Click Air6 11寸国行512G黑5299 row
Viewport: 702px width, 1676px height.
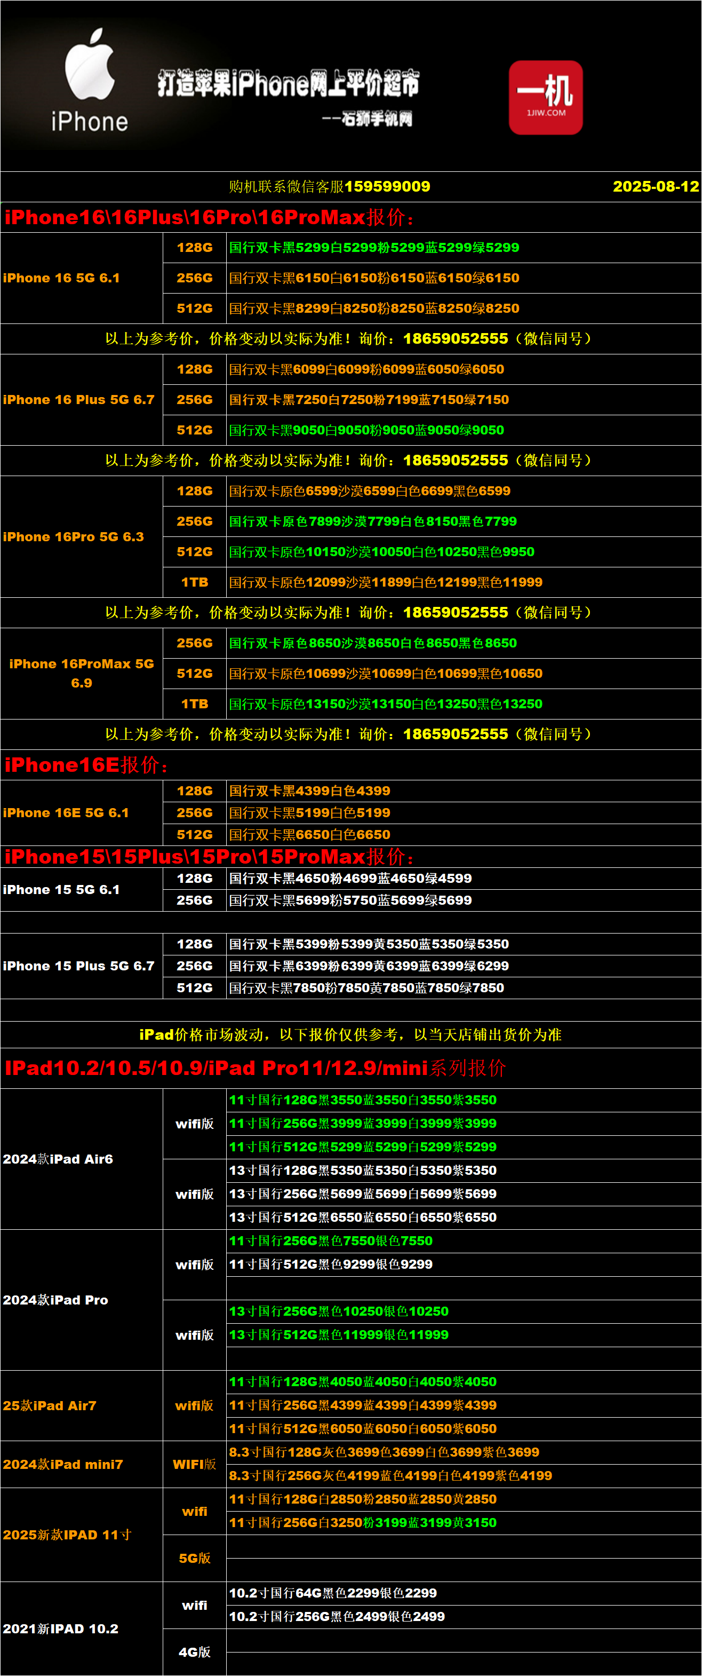[464, 1147]
